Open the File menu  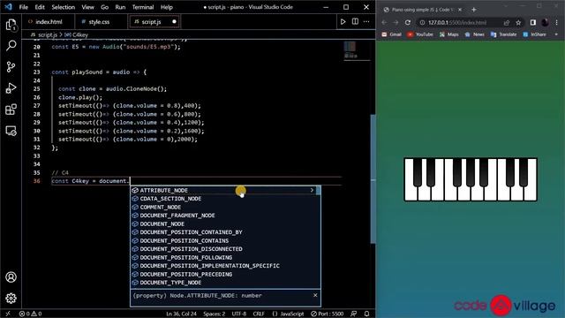point(24,7)
